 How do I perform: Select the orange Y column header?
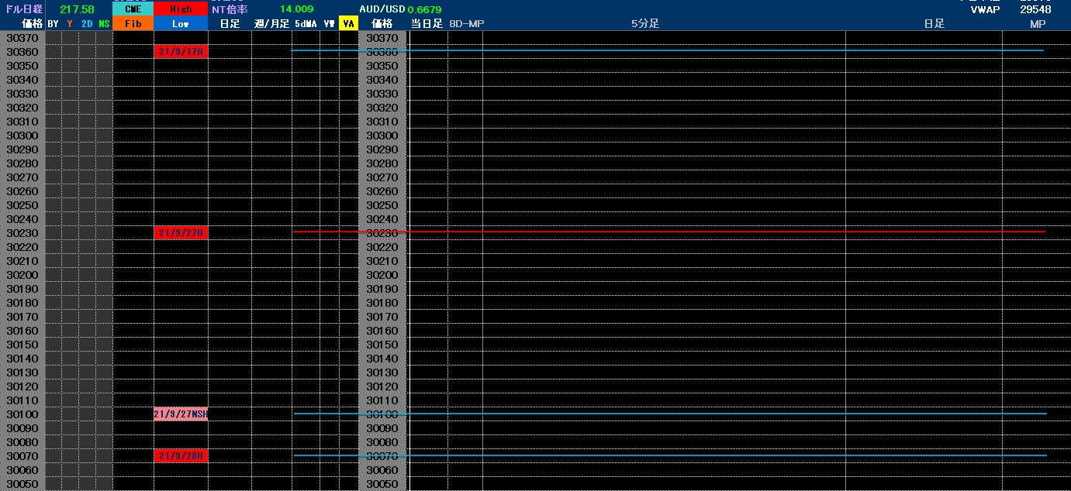[70, 24]
